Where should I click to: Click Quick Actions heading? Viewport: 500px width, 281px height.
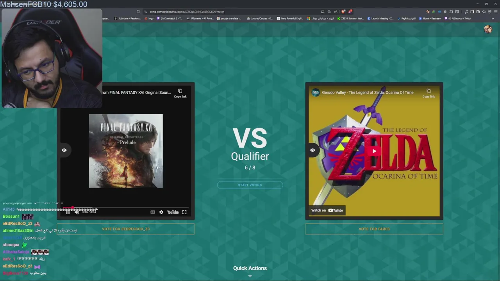pyautogui.click(x=250, y=268)
